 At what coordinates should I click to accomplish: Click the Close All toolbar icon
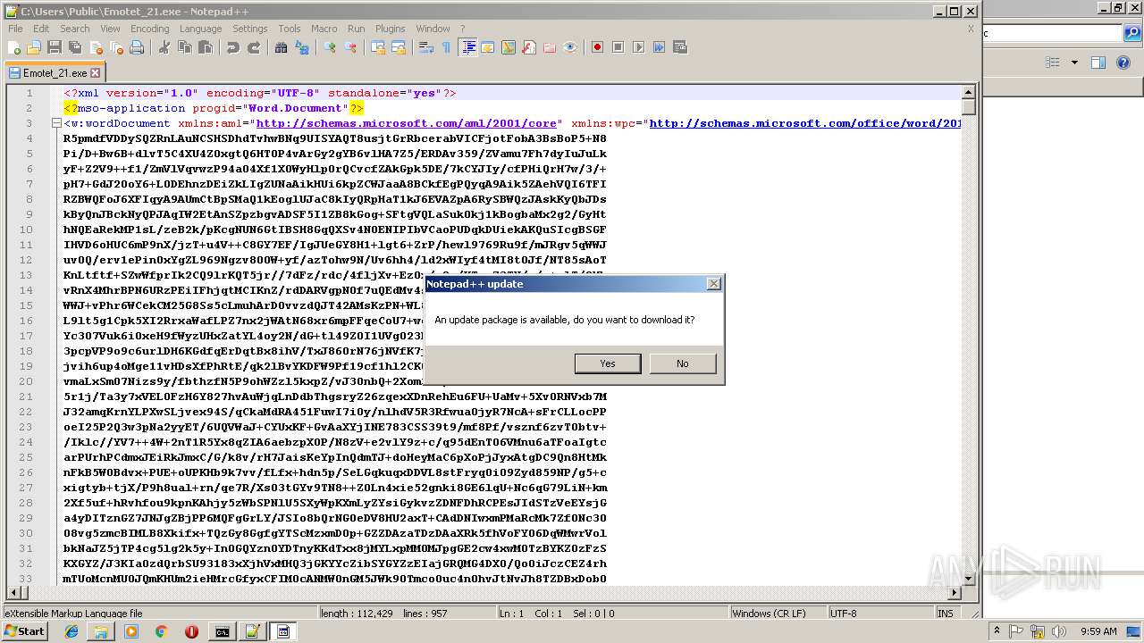[116, 47]
